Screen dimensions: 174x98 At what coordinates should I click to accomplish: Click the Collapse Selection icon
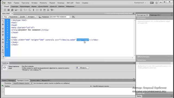coord(3,32)
